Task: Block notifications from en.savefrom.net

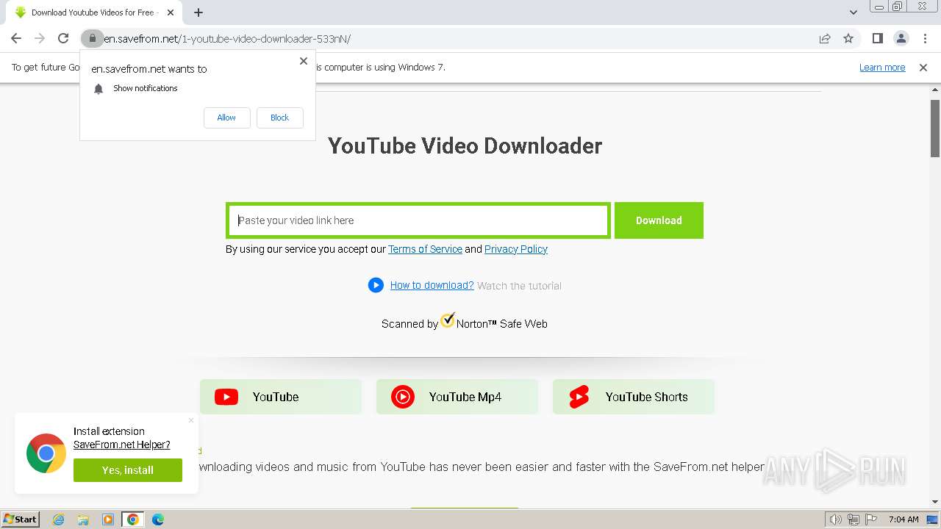Action: coord(279,118)
